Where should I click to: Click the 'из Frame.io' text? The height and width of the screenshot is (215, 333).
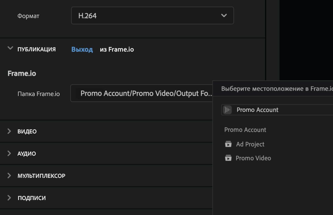pyautogui.click(x=117, y=49)
